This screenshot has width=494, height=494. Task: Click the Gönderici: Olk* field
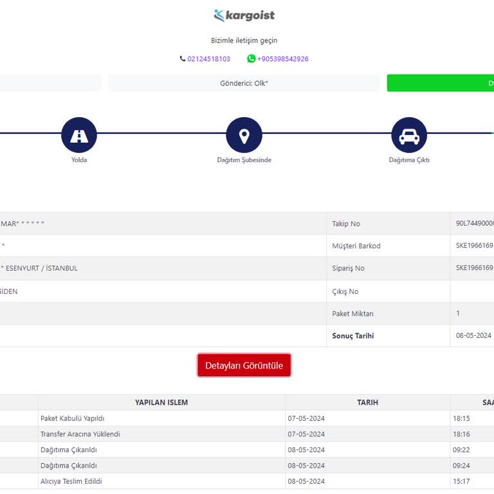(x=244, y=83)
